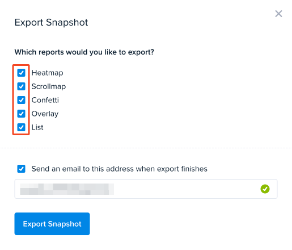Click the Export Snapshot dialog title
Viewport: 292px width, 250px height.
[x=51, y=23]
